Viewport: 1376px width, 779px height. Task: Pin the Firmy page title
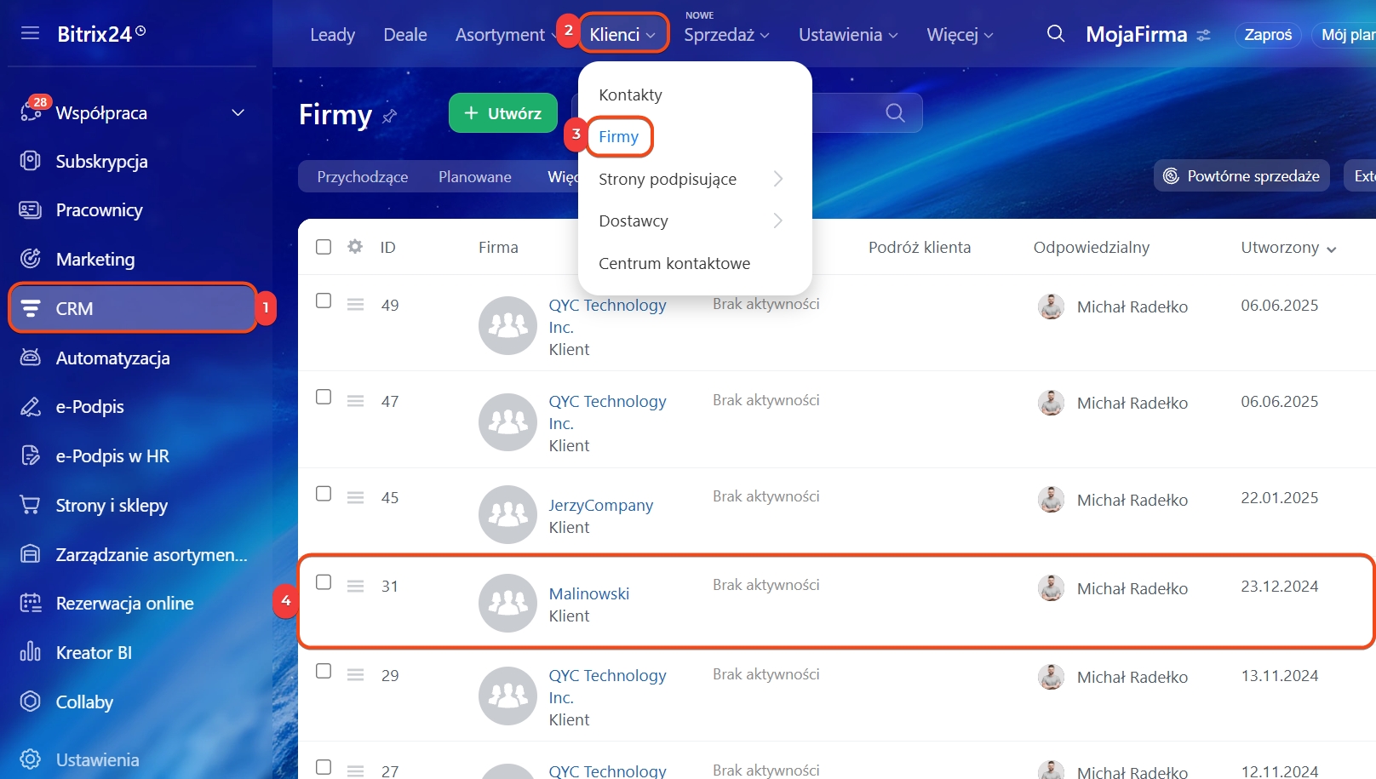point(390,116)
